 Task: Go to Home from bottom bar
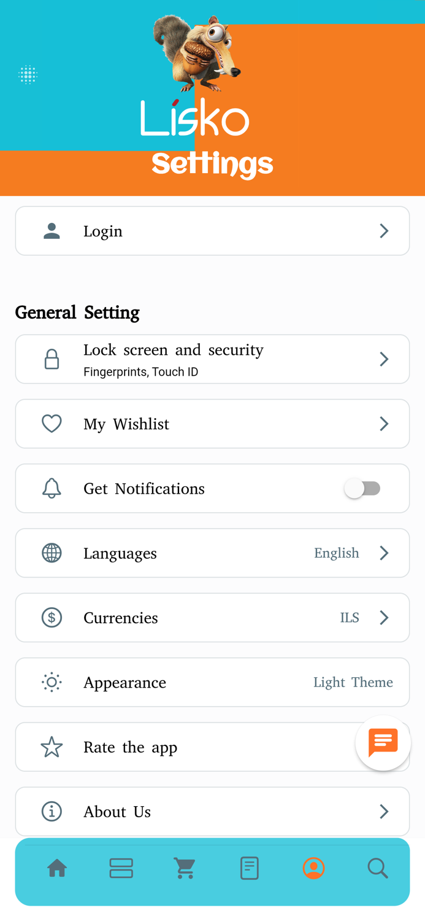point(57,868)
